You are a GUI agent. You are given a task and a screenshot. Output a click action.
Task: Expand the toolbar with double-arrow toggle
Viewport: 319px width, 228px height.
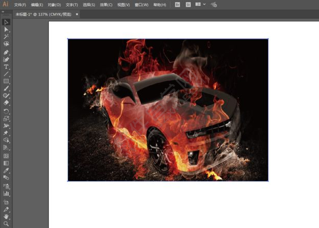point(3,12)
